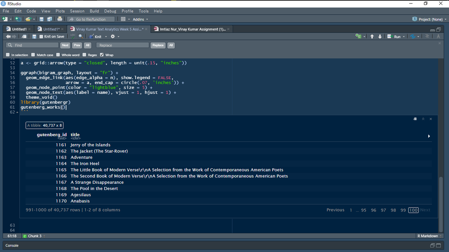Click the Open File folder icon
449x252 pixels.
tap(28, 19)
